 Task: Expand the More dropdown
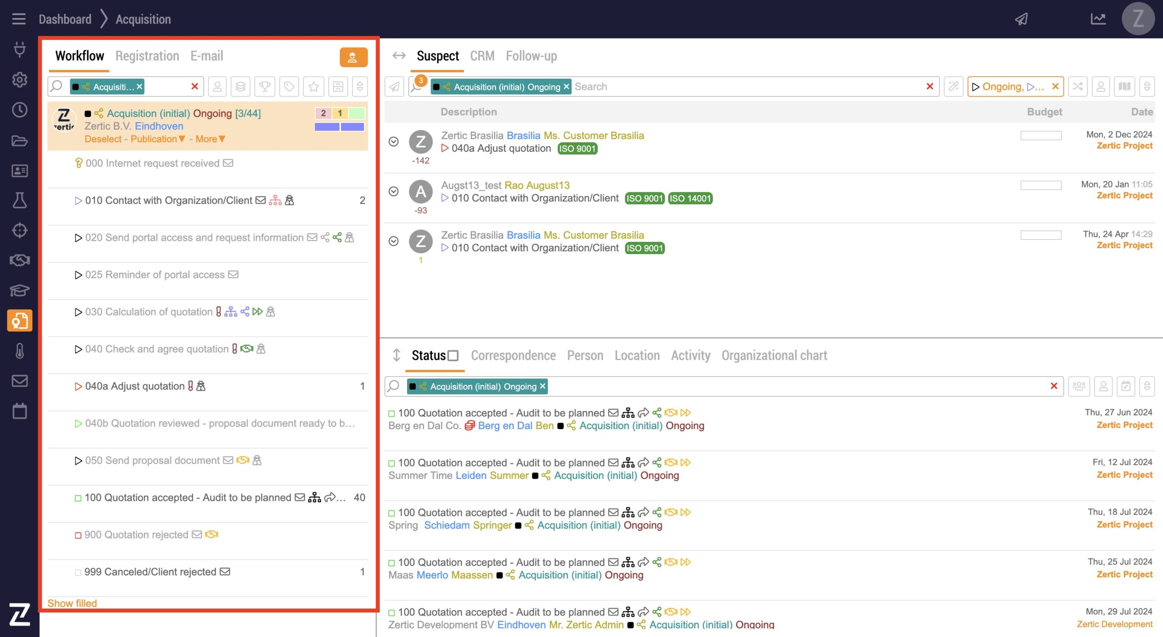(210, 139)
